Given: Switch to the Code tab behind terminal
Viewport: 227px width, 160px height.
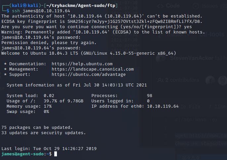Looking at the screenshot, I should [x=172, y=6].
